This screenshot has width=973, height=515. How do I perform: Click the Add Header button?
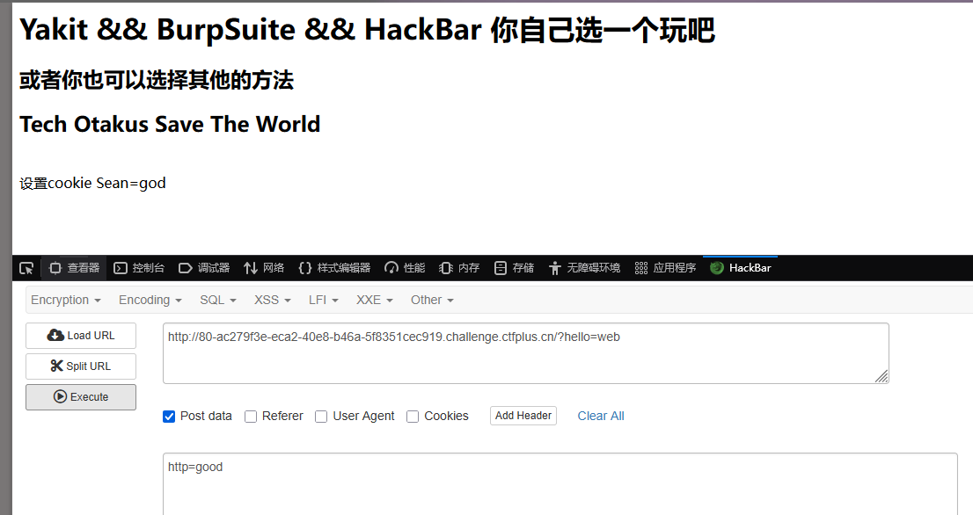pos(523,416)
